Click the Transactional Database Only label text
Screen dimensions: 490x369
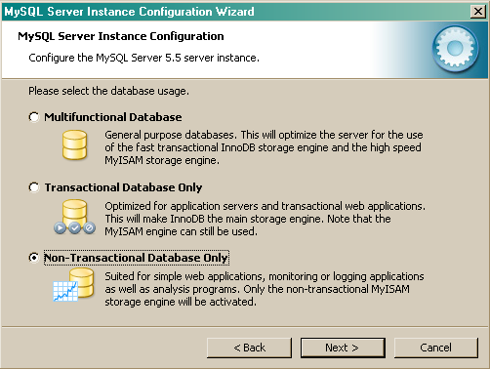point(123,187)
